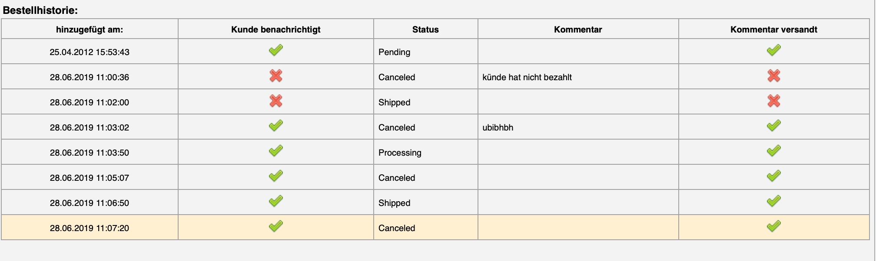
Task: Click green check in Kommentar versandt at 11:06:50
Action: pos(773,201)
